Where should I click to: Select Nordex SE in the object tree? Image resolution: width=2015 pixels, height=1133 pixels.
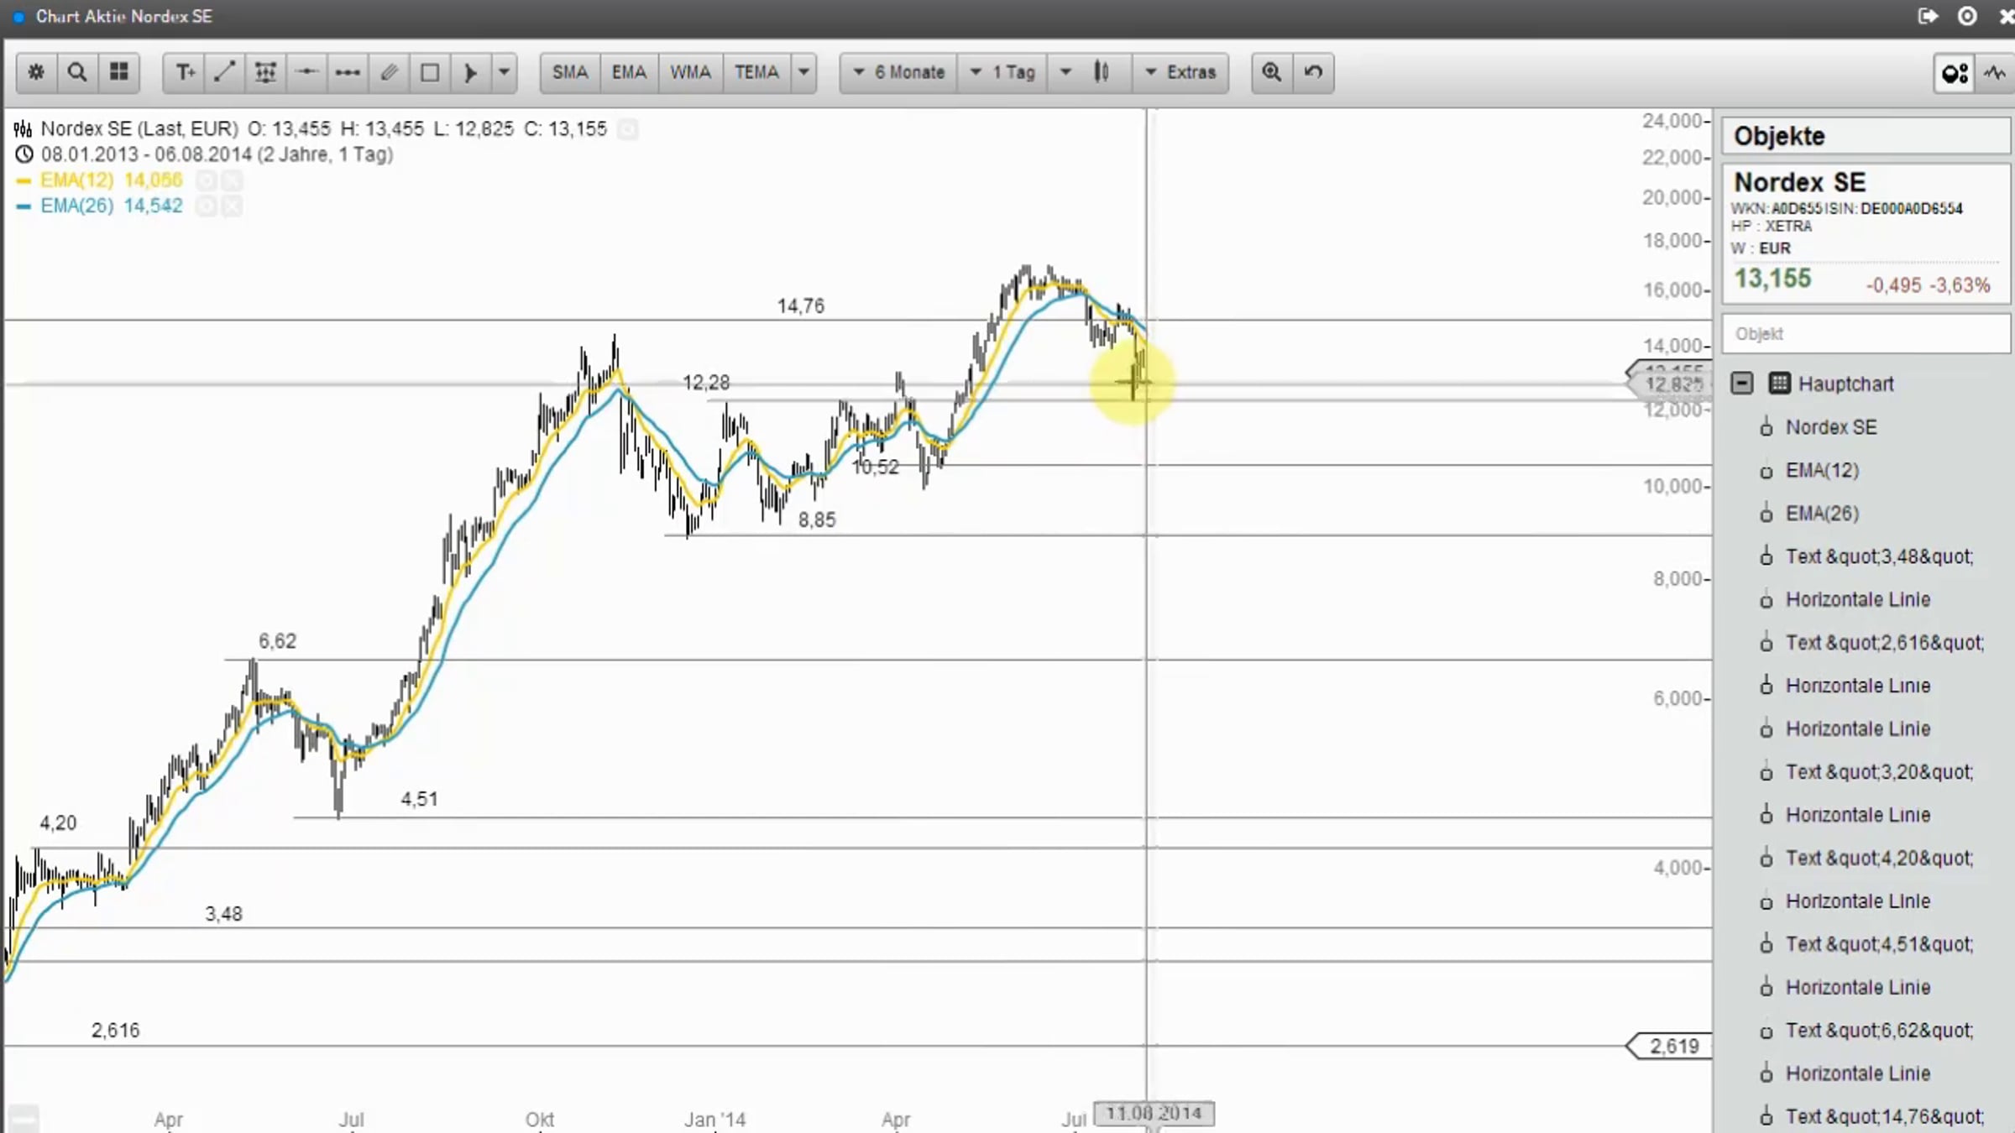pos(1831,427)
